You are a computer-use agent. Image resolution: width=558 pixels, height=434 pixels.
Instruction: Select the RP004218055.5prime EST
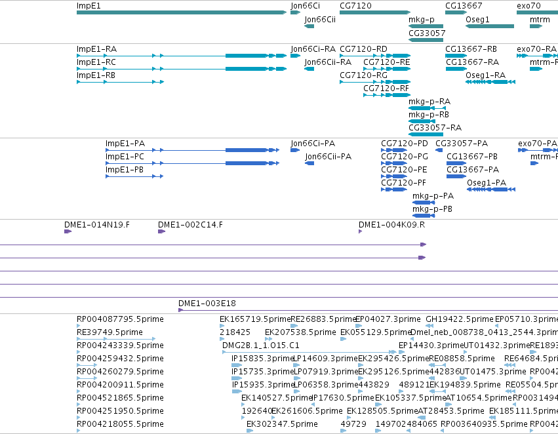(x=79, y=431)
